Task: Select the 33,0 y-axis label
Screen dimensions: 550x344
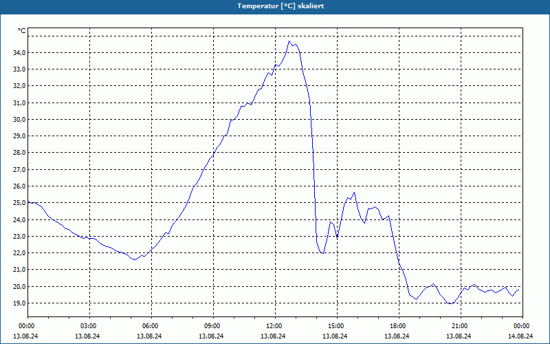Action: (x=20, y=69)
